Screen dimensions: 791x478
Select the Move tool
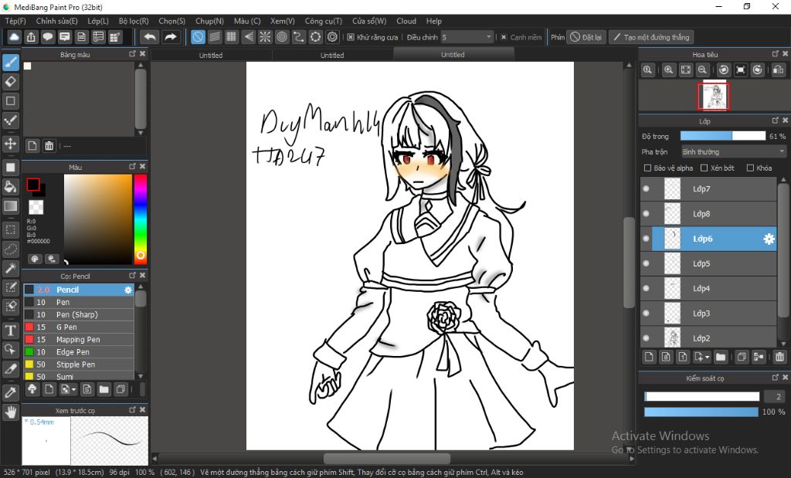11,144
